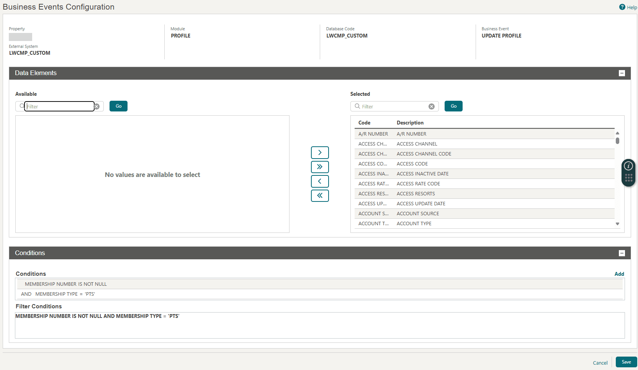Click the info icon on the right edge

(x=628, y=166)
